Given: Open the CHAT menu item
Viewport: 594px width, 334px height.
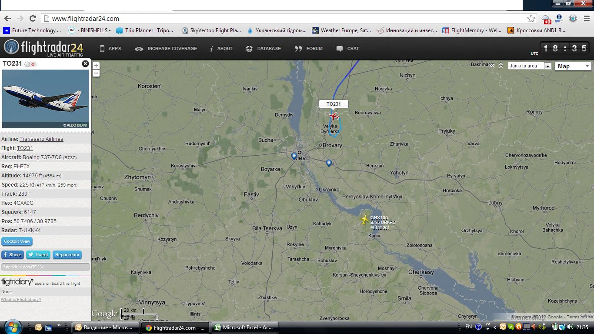Looking at the screenshot, I should tap(347, 49).
